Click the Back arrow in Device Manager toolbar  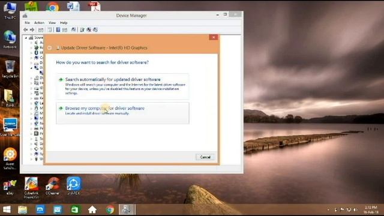[x=25, y=29]
